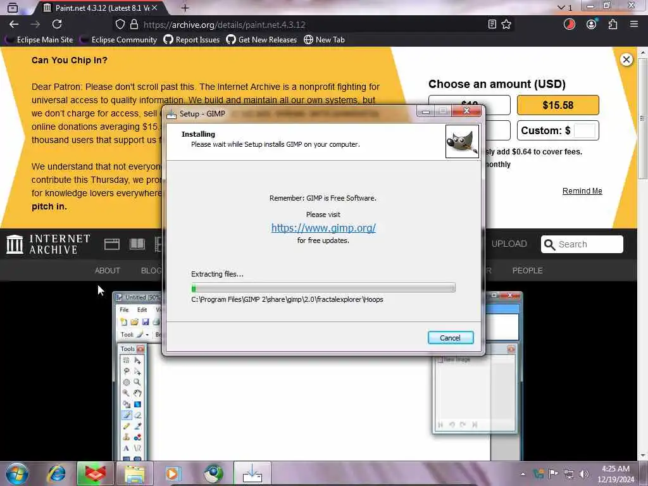Click the Custom dollar amount field
This screenshot has width=648, height=486.
coord(585,130)
